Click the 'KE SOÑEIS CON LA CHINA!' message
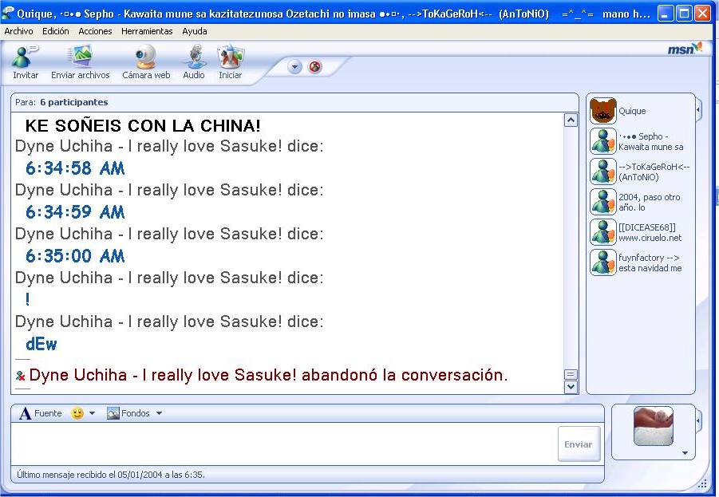The width and height of the screenshot is (719, 497). 143,125
